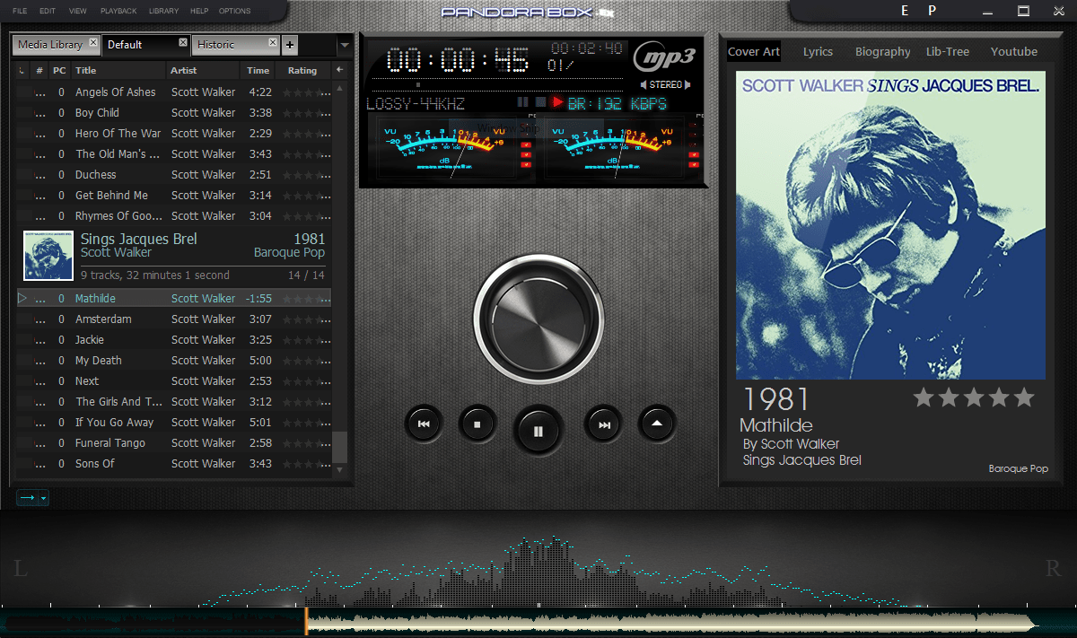Click the orange waveform seekbar position marker
This screenshot has height=638, width=1077.
point(306,621)
